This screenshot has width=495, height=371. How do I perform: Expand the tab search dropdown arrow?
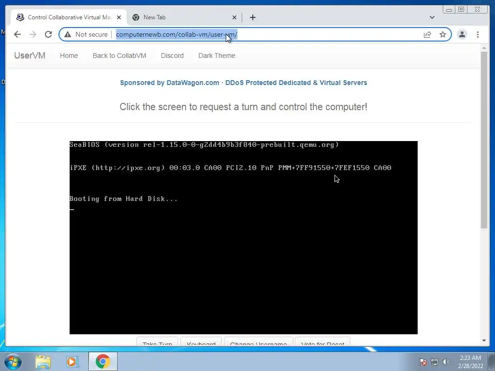432,17
